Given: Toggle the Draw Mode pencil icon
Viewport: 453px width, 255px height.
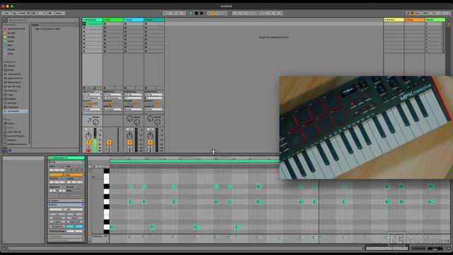Looking at the screenshot, I should 408,13.
